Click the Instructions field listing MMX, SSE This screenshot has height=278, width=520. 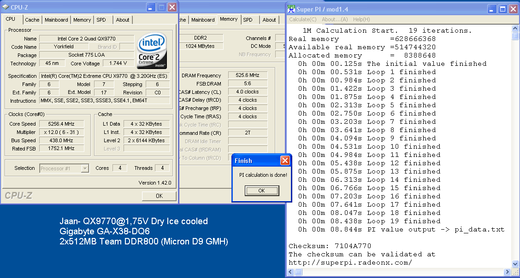click(105, 101)
